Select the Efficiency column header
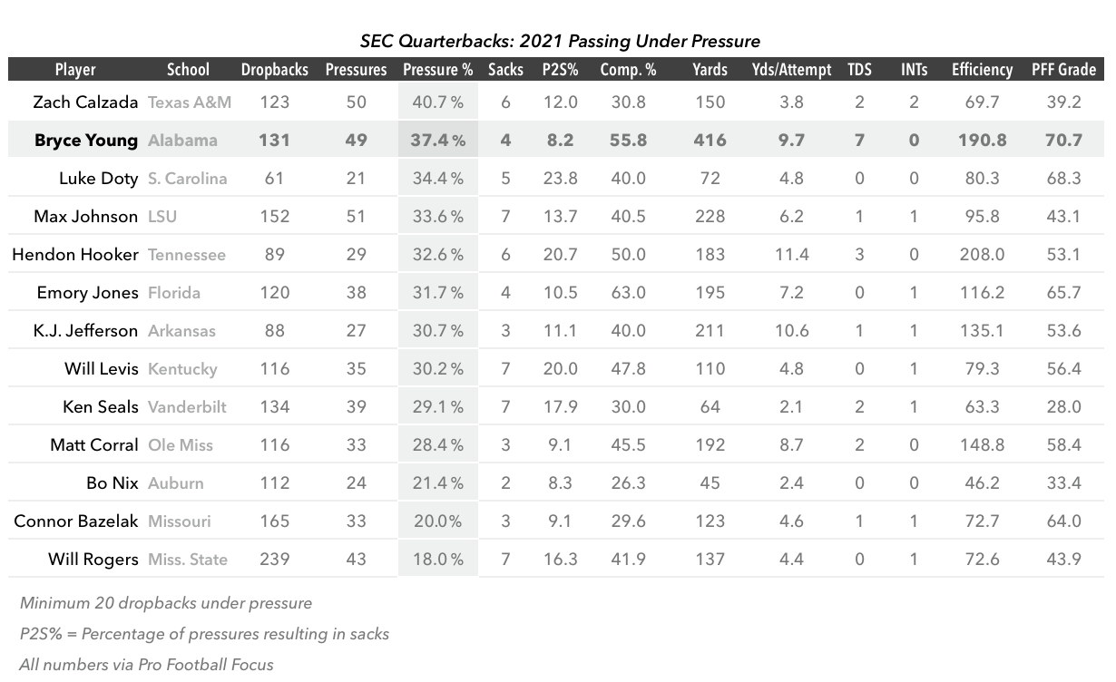 [x=982, y=70]
